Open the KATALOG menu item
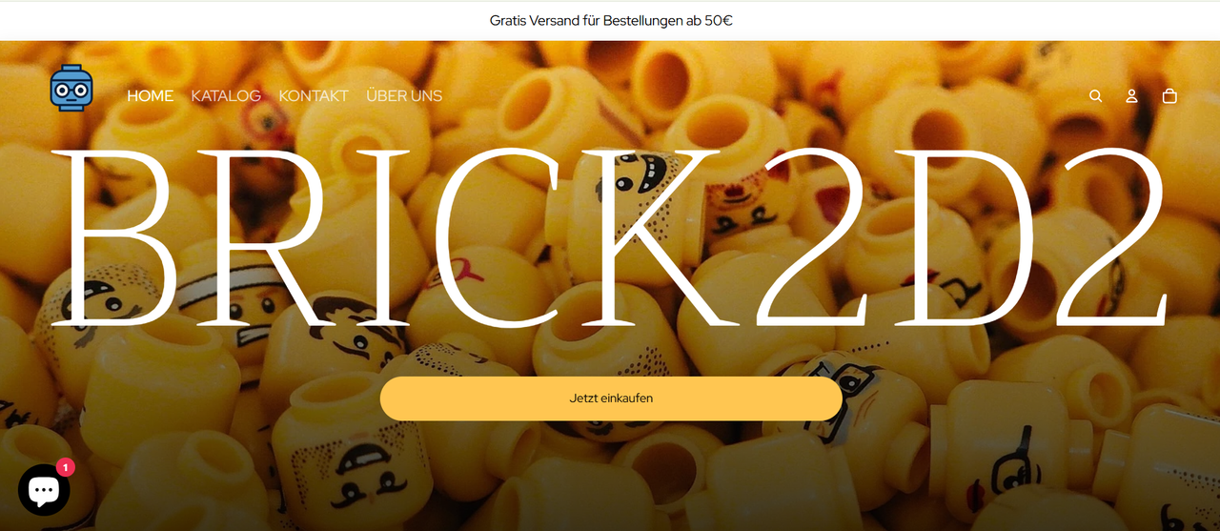The height and width of the screenshot is (531, 1220). point(226,96)
